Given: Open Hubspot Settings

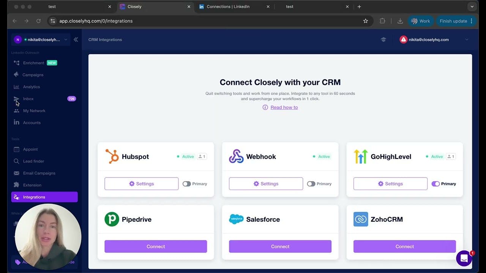Looking at the screenshot, I should (141, 184).
